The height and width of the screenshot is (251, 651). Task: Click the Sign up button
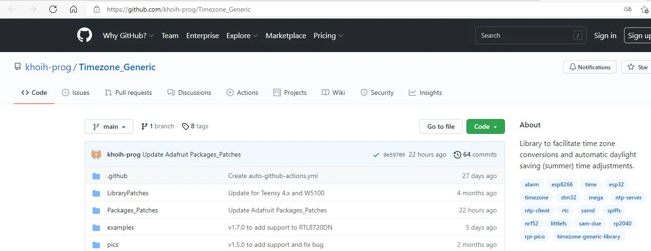click(x=638, y=35)
